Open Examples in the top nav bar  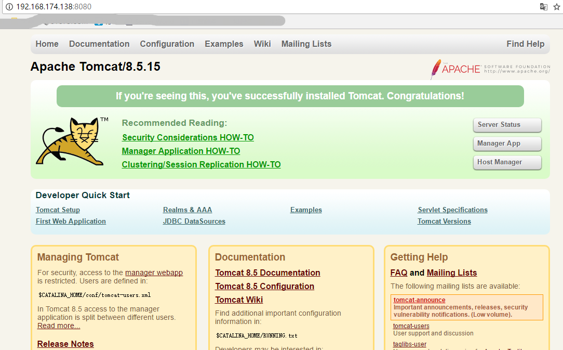tap(224, 44)
